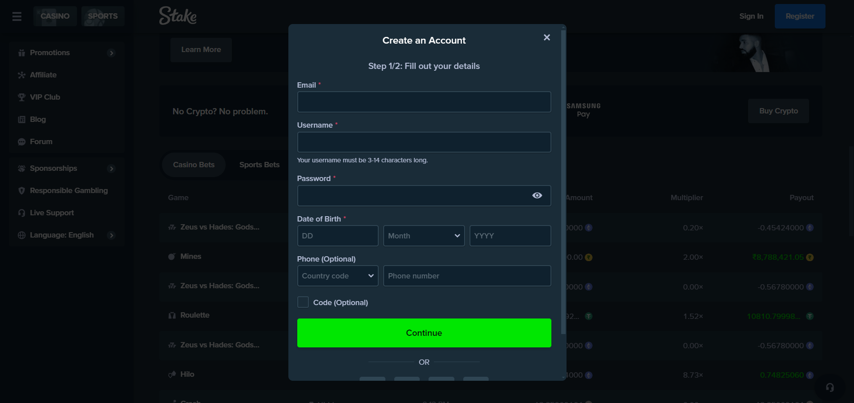
Task: Click the Register button
Action: (800, 16)
